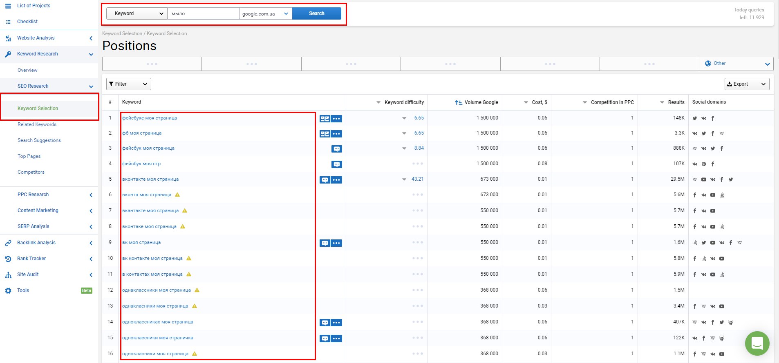Open the google.com.ua database dropdown
Image resolution: width=779 pixels, height=363 pixels.
point(266,13)
